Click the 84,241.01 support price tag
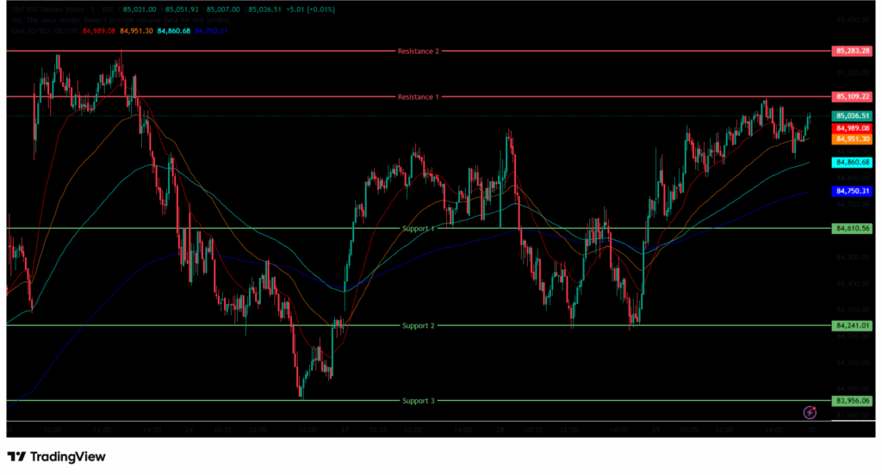Viewport: 882px width, 475px height. (x=853, y=326)
